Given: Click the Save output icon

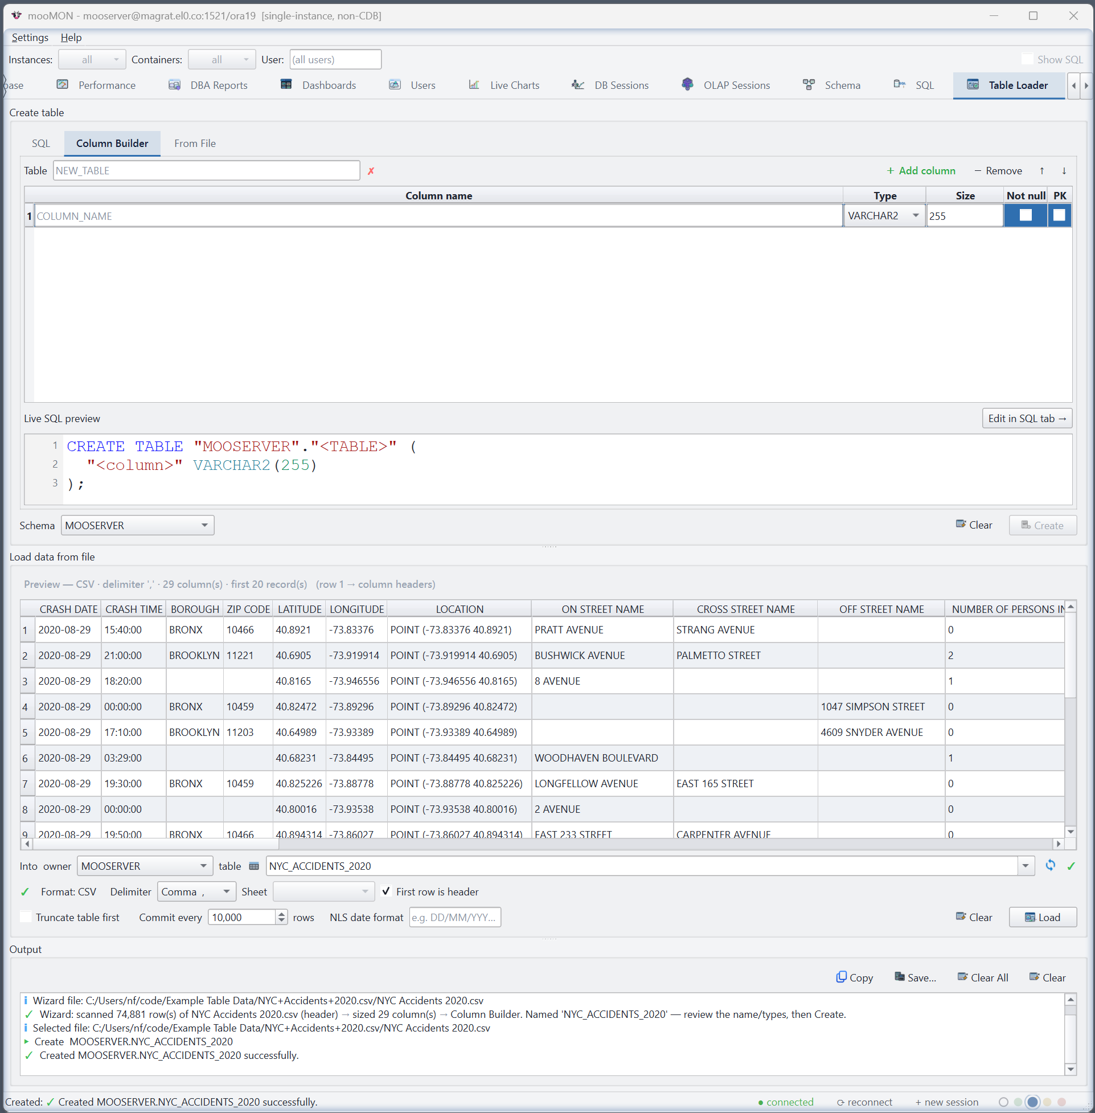Looking at the screenshot, I should [x=900, y=977].
